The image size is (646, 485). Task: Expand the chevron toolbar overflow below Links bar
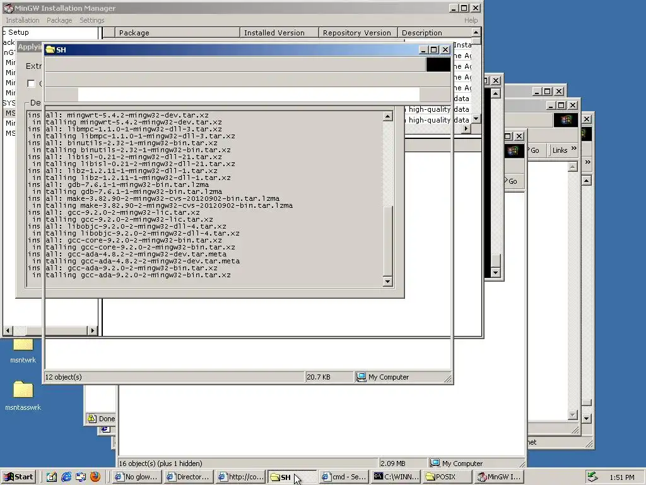587,162
